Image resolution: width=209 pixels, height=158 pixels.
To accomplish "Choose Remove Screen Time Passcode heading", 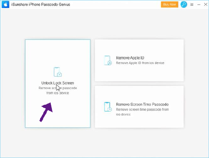I will coord(142,104).
